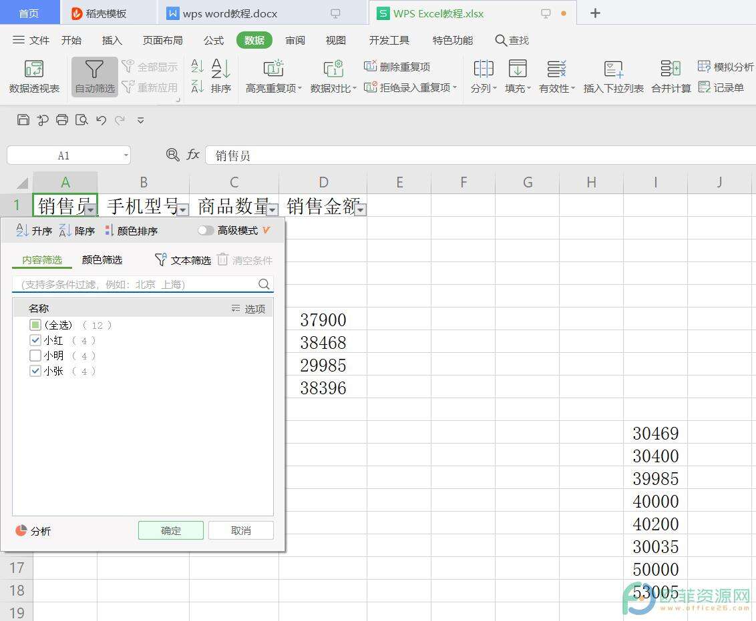Open the 销售金额 filter dropdown arrow
The image size is (756, 621).
pyautogui.click(x=360, y=210)
